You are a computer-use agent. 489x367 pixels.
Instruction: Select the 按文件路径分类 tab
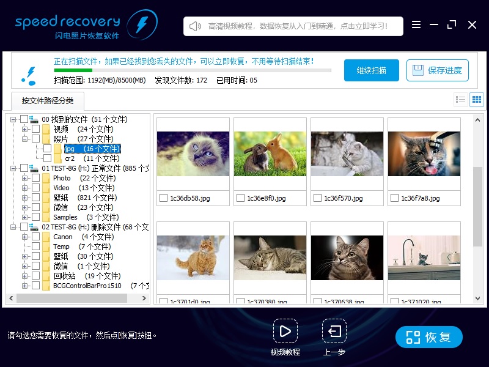coord(48,100)
